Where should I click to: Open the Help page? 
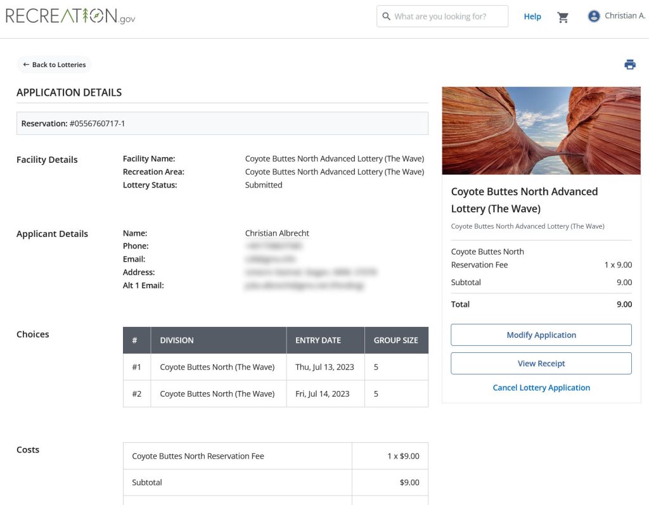pyautogui.click(x=532, y=16)
